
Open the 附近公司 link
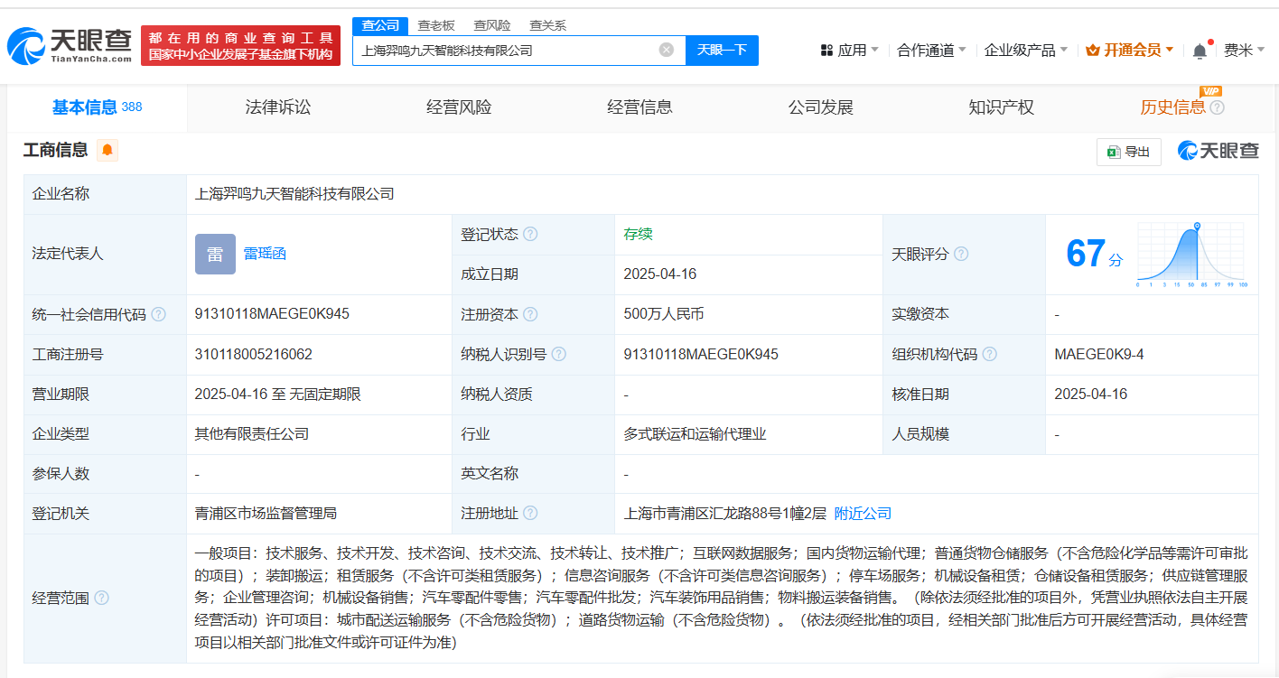pos(863,514)
